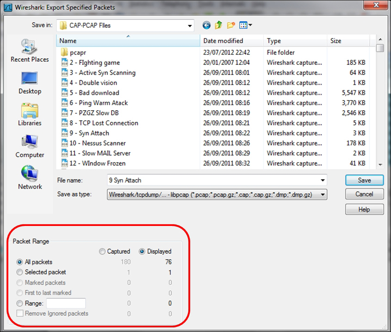Select the '8 - TCP Lost Connection' file icon
Image resolution: width=391 pixels, height=332 pixels.
click(65, 123)
